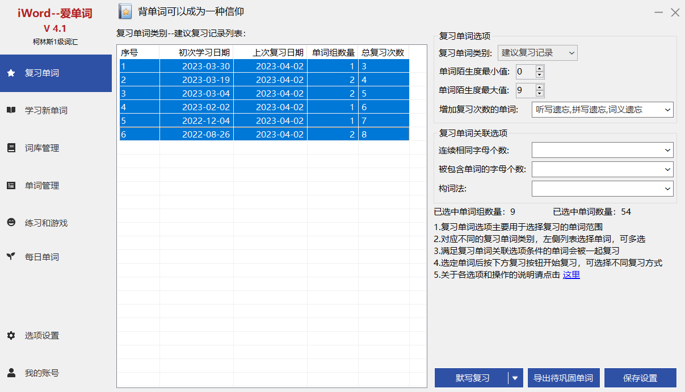
Task: Click the 单词管理 list icon
Action: coord(11,186)
